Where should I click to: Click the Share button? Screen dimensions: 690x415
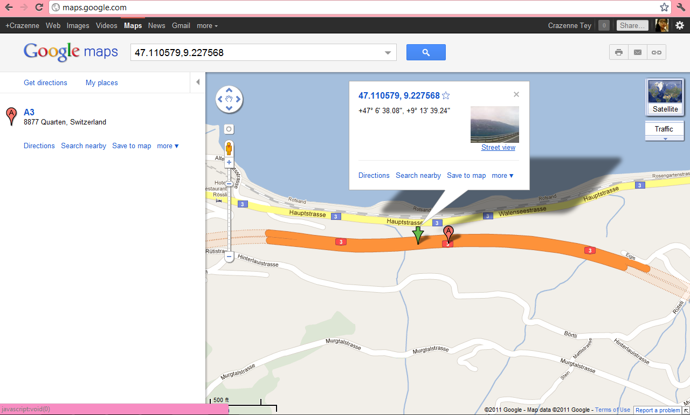[x=632, y=25]
